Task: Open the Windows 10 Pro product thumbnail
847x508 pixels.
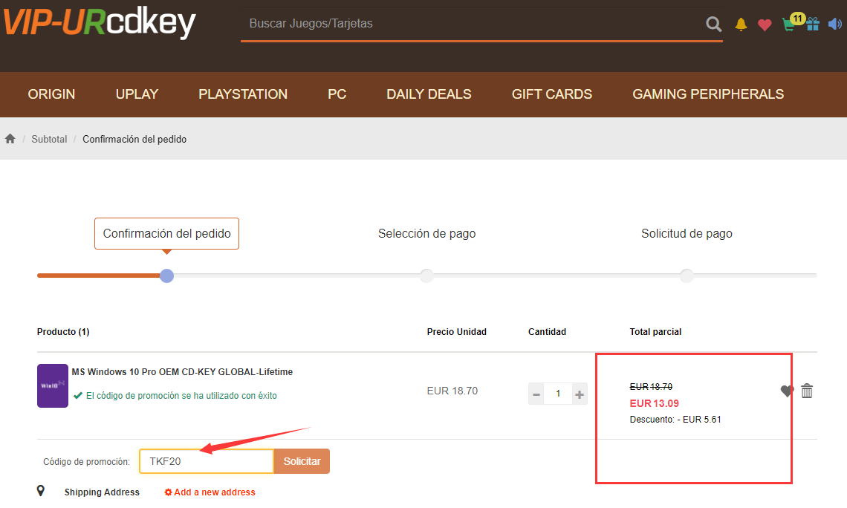Action: [x=53, y=385]
